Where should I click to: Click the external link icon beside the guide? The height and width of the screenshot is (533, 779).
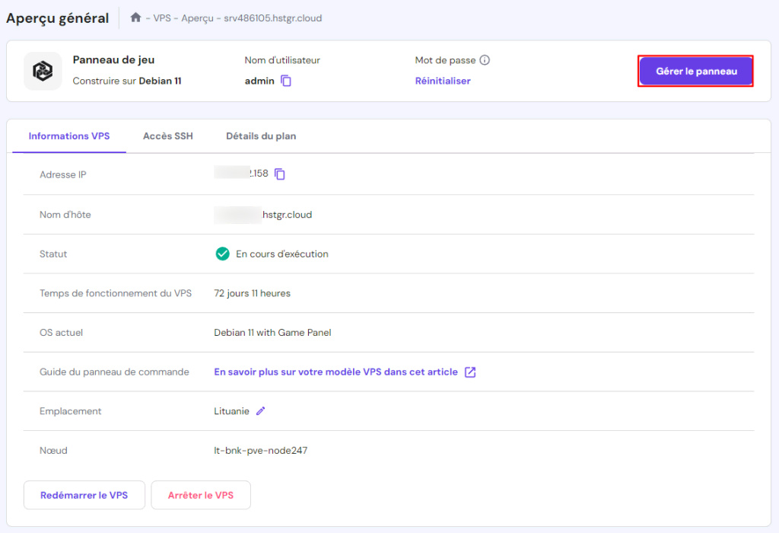470,372
